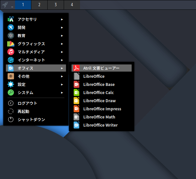Click the plain LibreOffice text label
196x179 pixels.
[94, 76]
